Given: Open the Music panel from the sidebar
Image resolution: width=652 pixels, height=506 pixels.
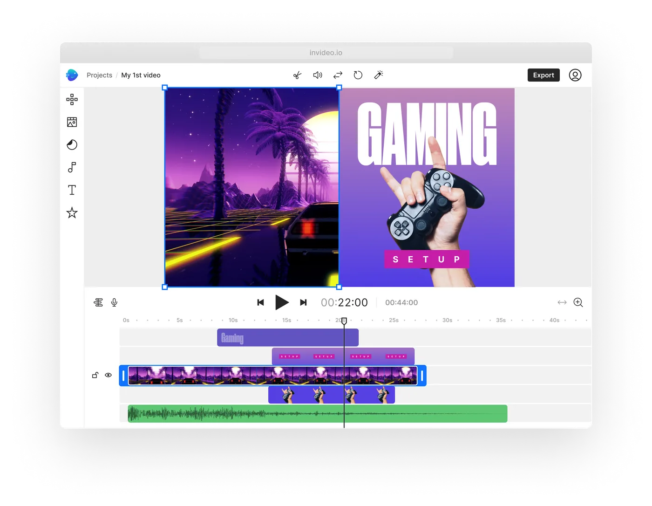Looking at the screenshot, I should click(72, 167).
